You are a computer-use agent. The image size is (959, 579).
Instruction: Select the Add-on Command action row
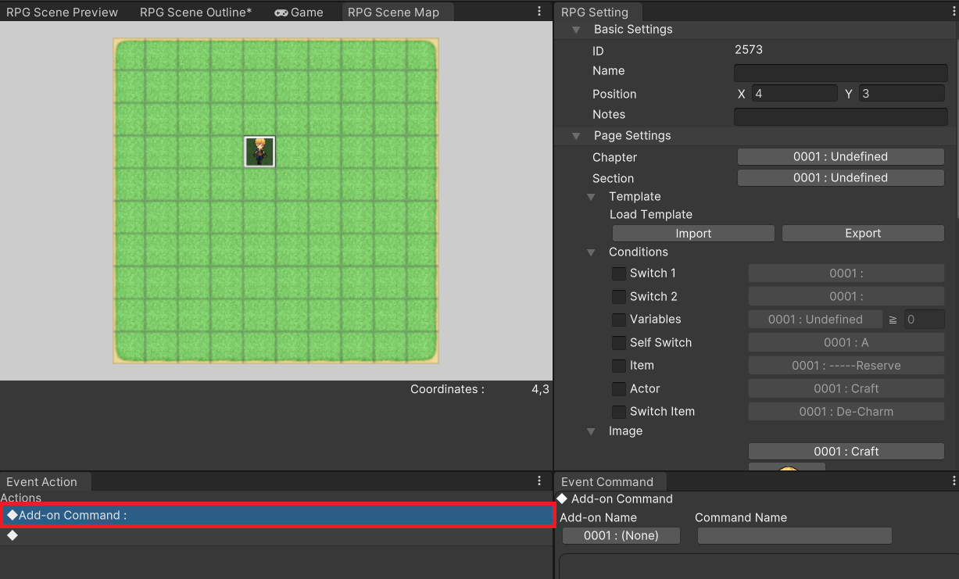coord(277,515)
